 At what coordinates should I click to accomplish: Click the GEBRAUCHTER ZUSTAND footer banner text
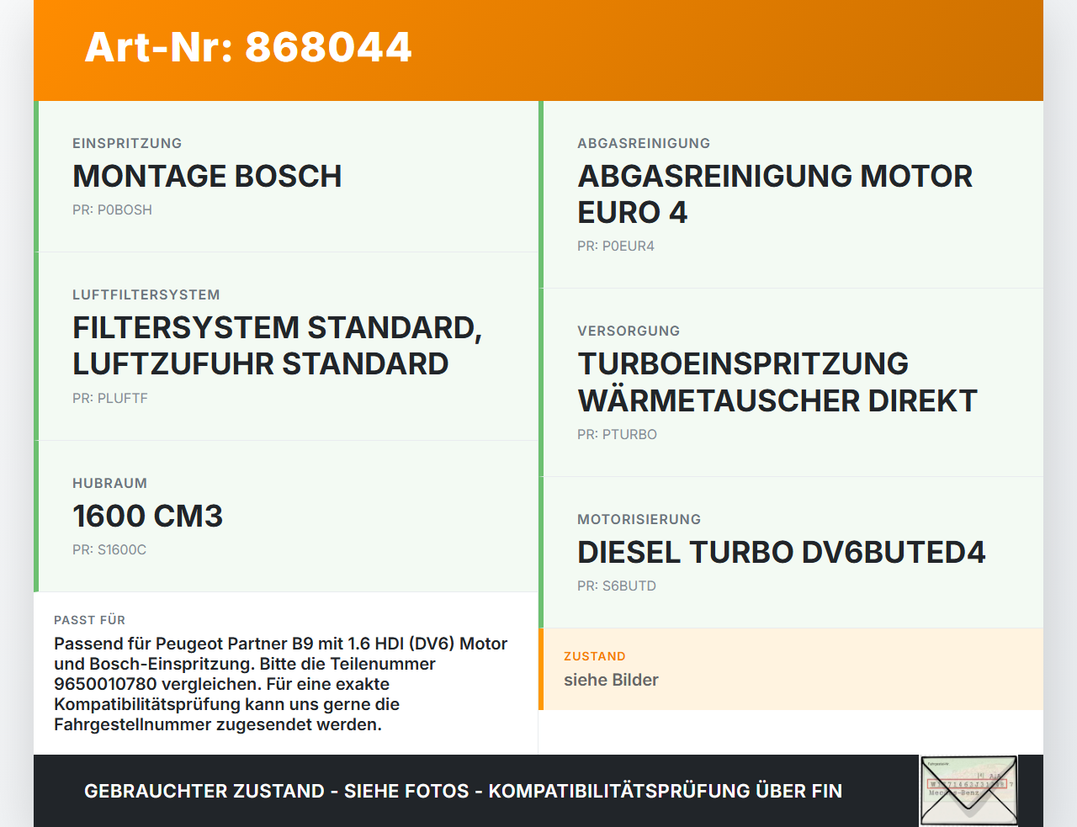[463, 791]
